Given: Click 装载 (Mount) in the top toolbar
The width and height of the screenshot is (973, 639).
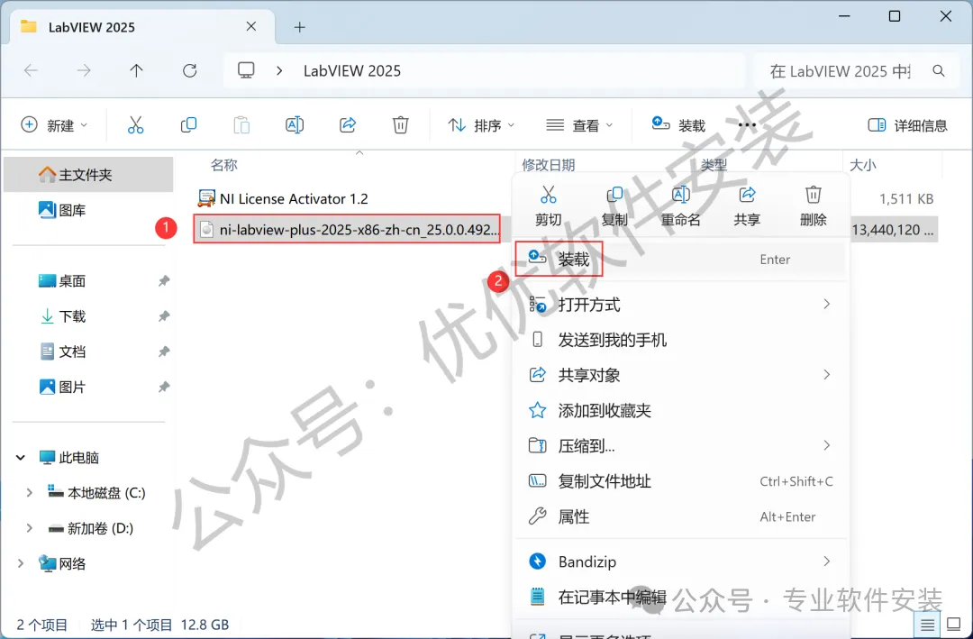Looking at the screenshot, I should click(678, 125).
